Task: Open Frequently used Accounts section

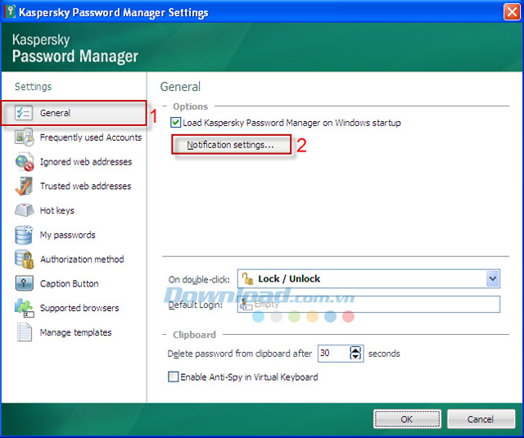Action: tap(91, 138)
